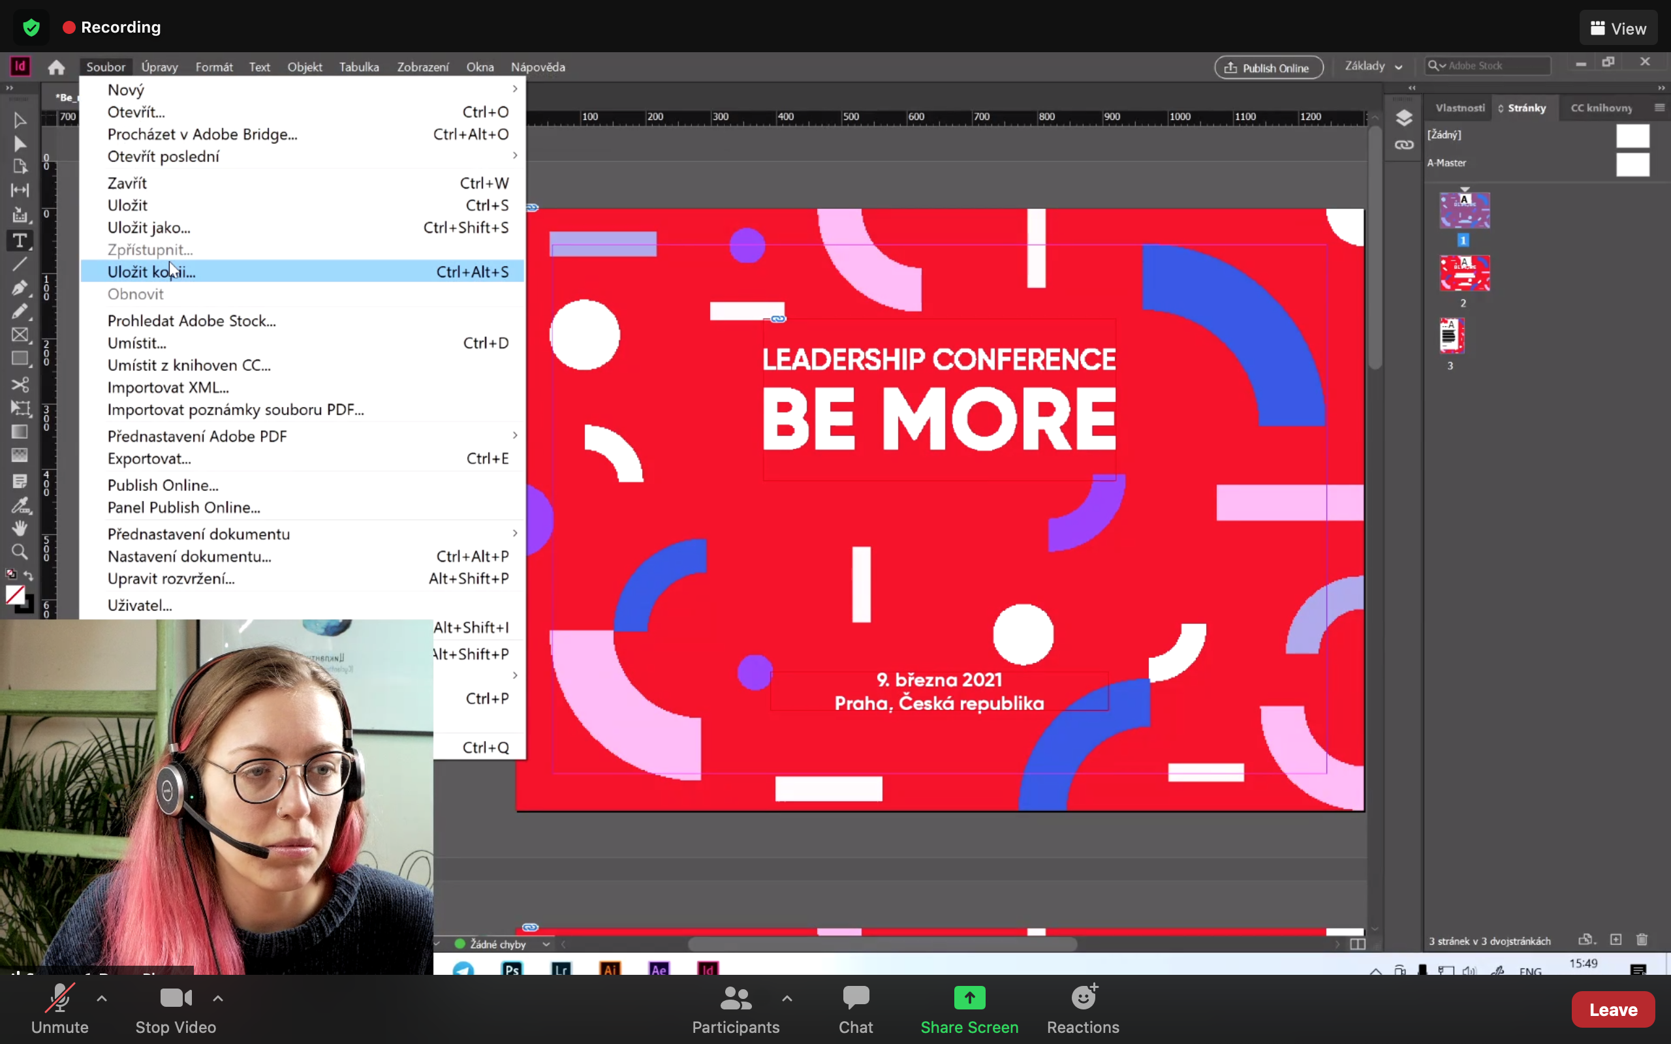1671x1044 pixels.
Task: Select the Gap tool
Action: click(20, 190)
